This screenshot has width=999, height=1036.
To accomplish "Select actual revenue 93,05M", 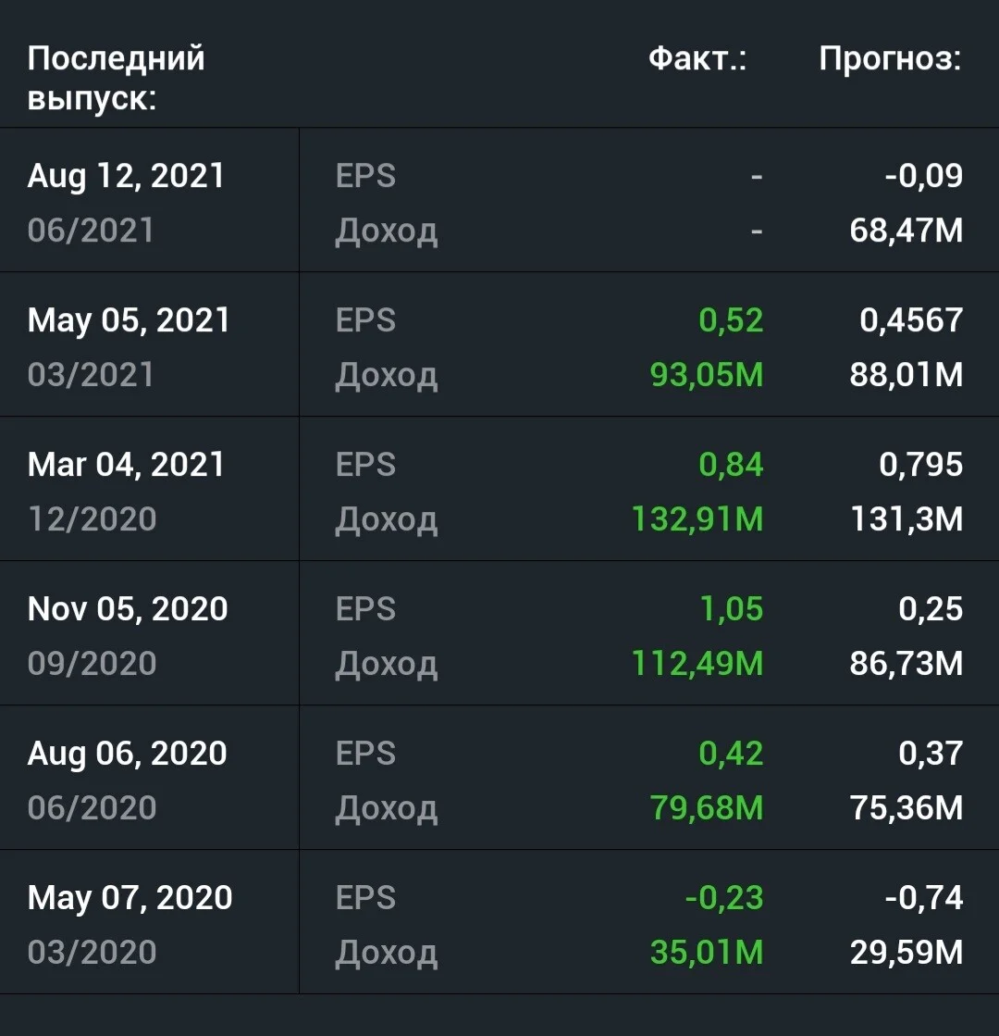I will (x=707, y=375).
